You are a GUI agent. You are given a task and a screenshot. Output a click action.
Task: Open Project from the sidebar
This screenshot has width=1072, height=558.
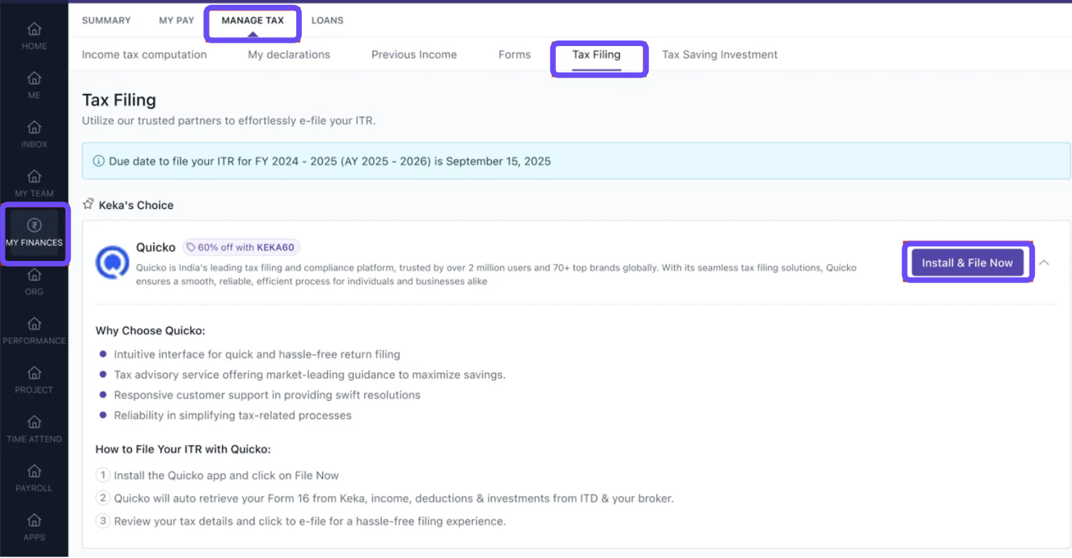pos(34,374)
